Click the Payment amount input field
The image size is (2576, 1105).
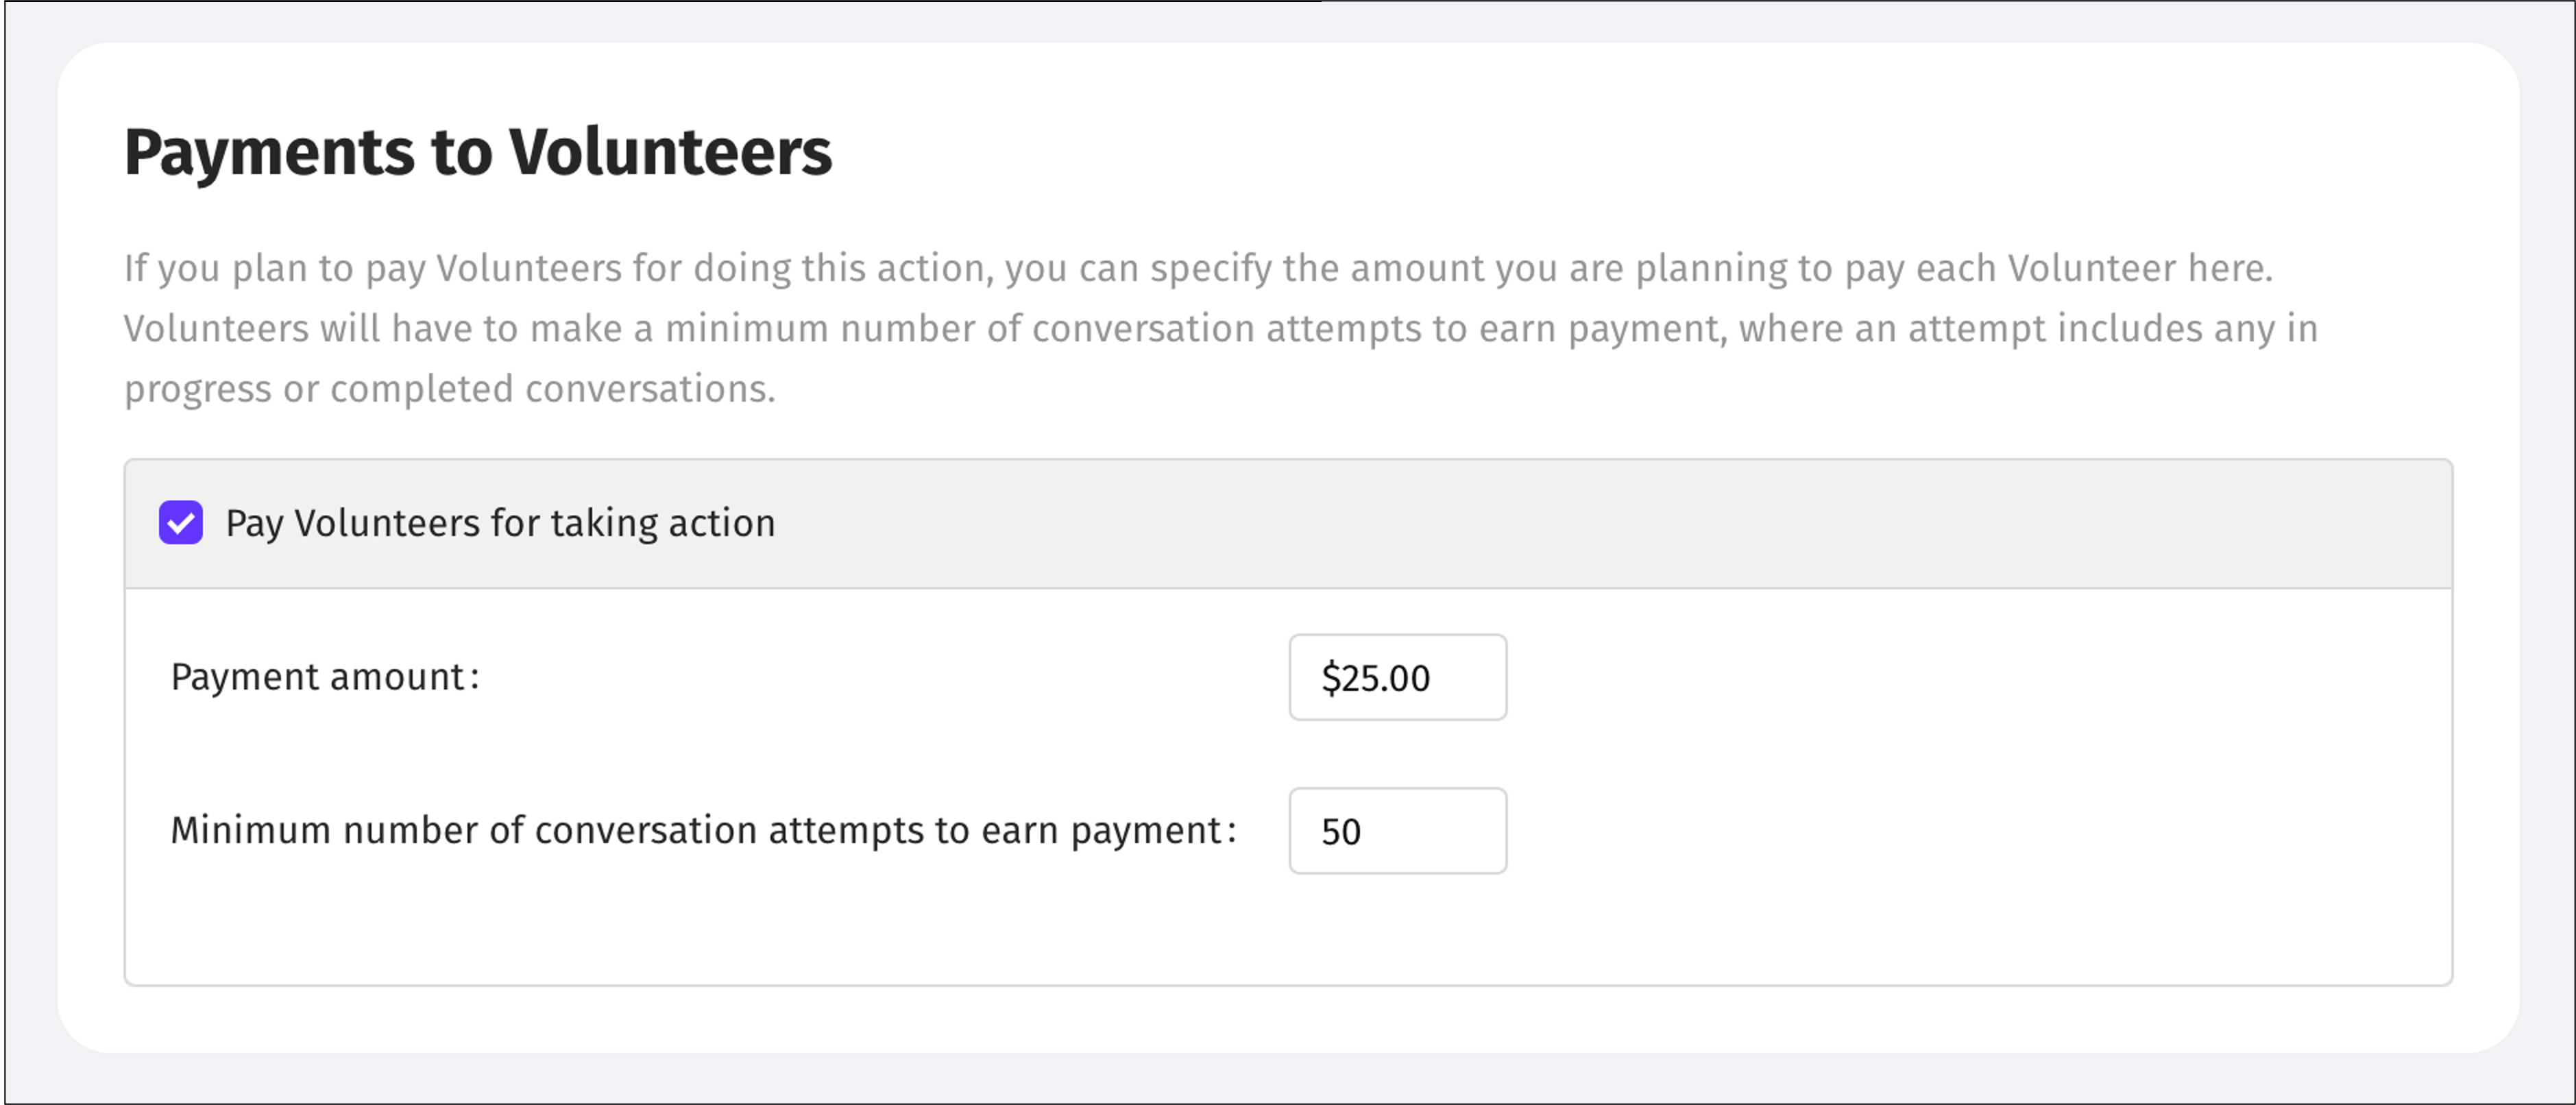tap(1397, 677)
